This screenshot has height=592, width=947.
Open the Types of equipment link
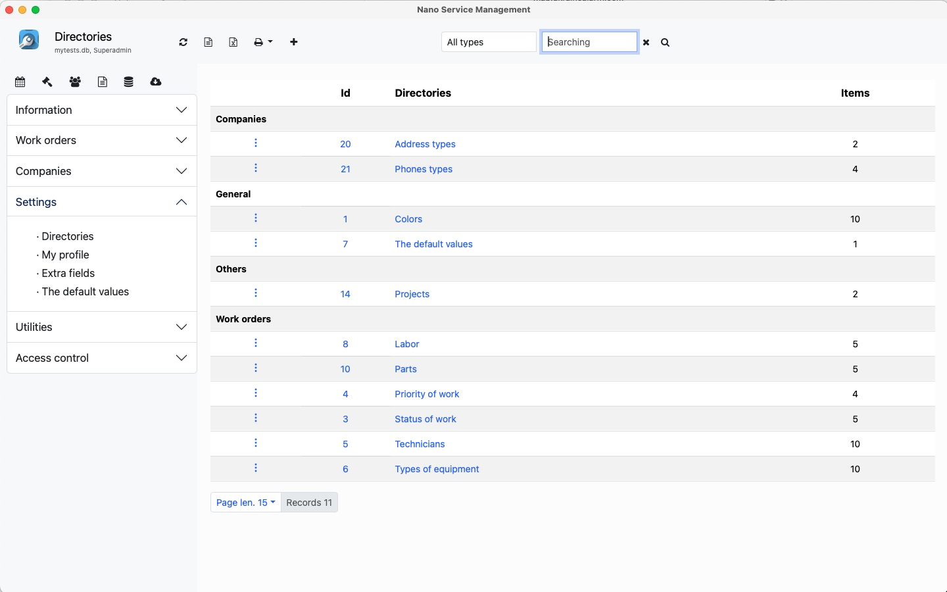(x=437, y=469)
